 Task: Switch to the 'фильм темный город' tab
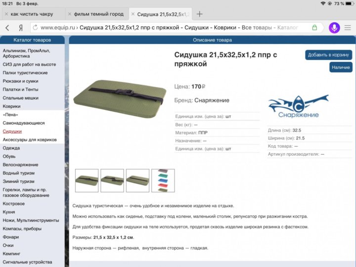(99, 14)
